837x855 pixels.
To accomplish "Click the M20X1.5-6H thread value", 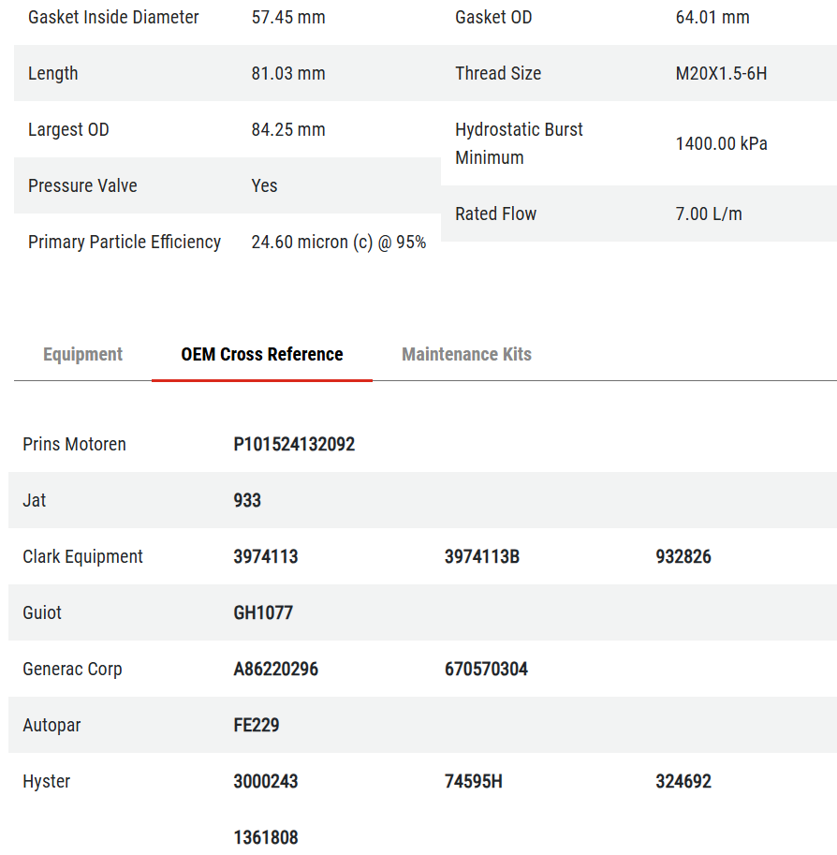I will click(x=722, y=74).
